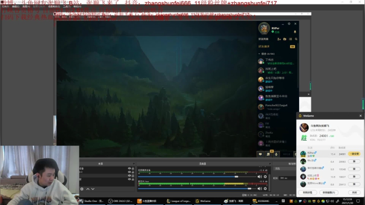365x205 pixels.
Task: Click the 赞 button on the second teammate row
Action: [354, 161]
